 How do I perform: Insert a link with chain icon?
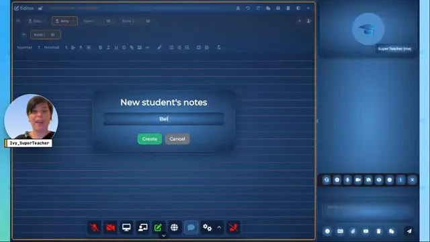[x=132, y=48]
